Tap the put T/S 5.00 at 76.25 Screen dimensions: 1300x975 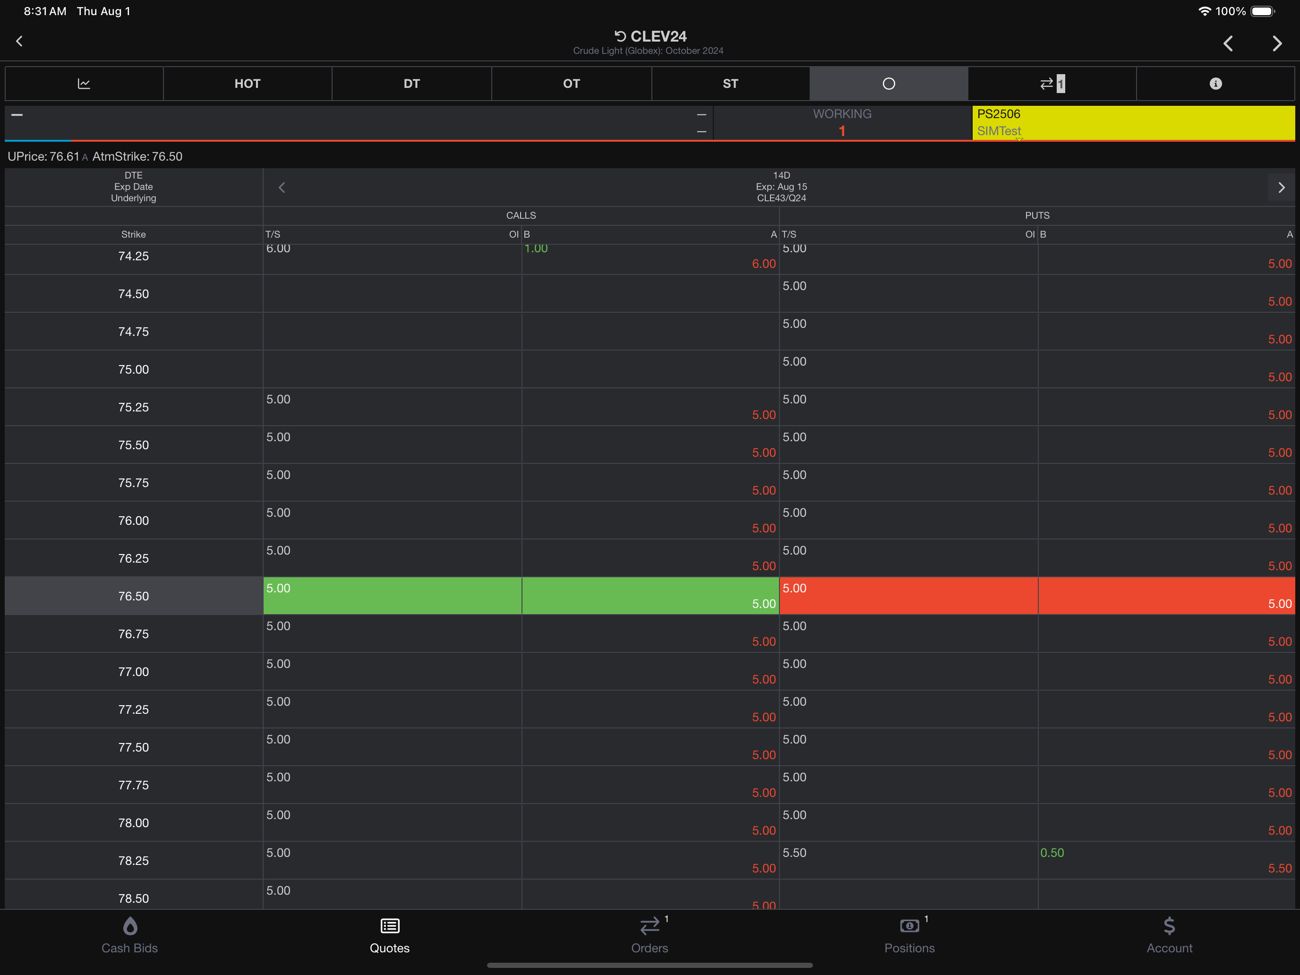tap(794, 551)
